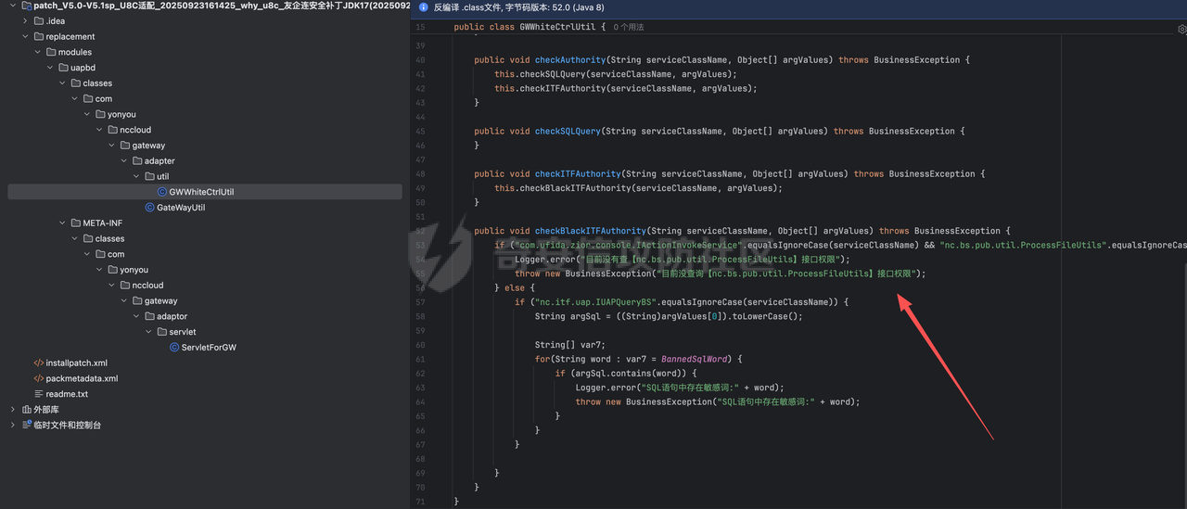Open packmetadata.xml file
Viewport: 1187px width, 509px height.
[82, 378]
